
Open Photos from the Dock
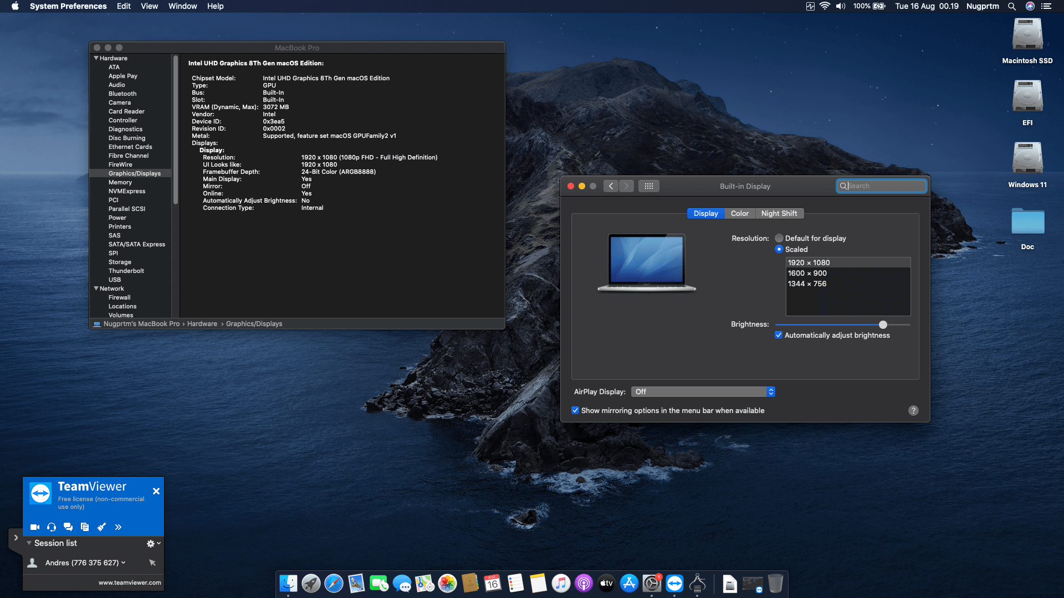447,584
